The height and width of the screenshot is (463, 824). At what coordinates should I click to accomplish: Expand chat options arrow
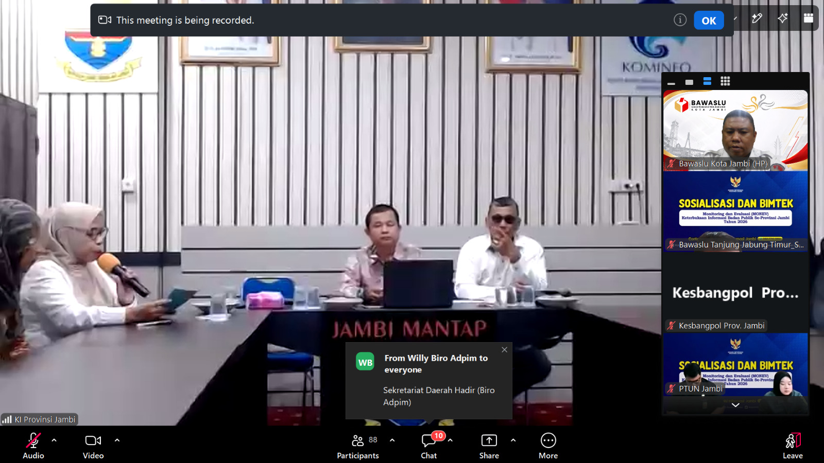point(450,440)
